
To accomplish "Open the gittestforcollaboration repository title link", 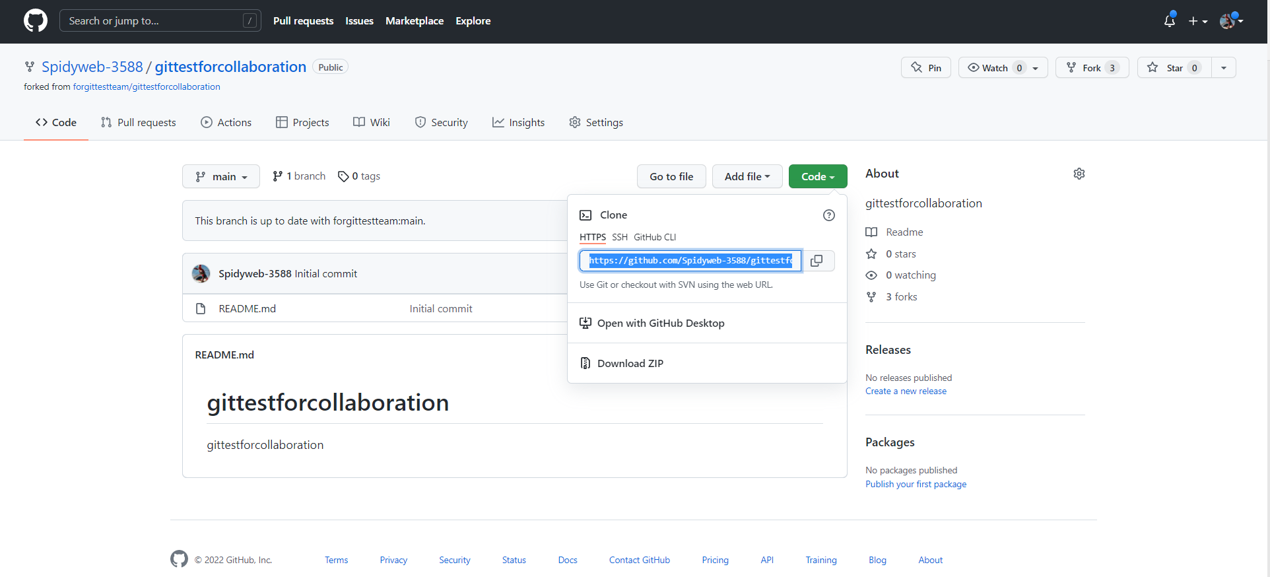I will point(230,67).
